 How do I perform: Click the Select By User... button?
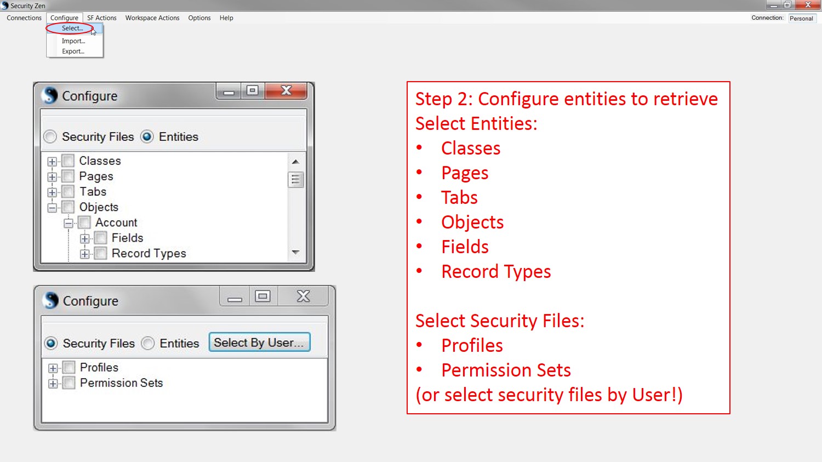[x=259, y=342]
